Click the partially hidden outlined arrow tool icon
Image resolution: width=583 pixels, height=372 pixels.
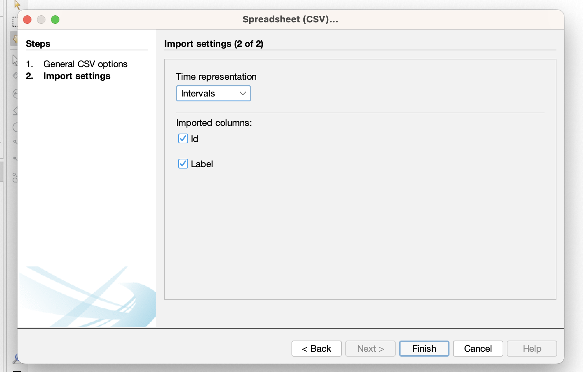tap(15, 59)
